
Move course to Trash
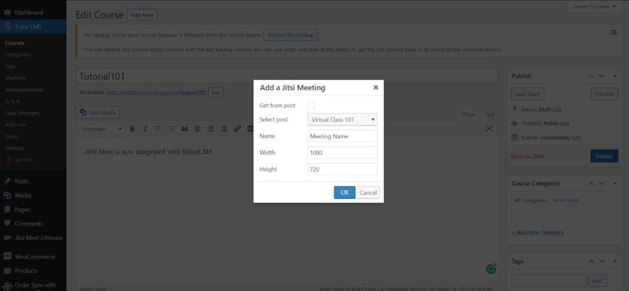pos(528,155)
